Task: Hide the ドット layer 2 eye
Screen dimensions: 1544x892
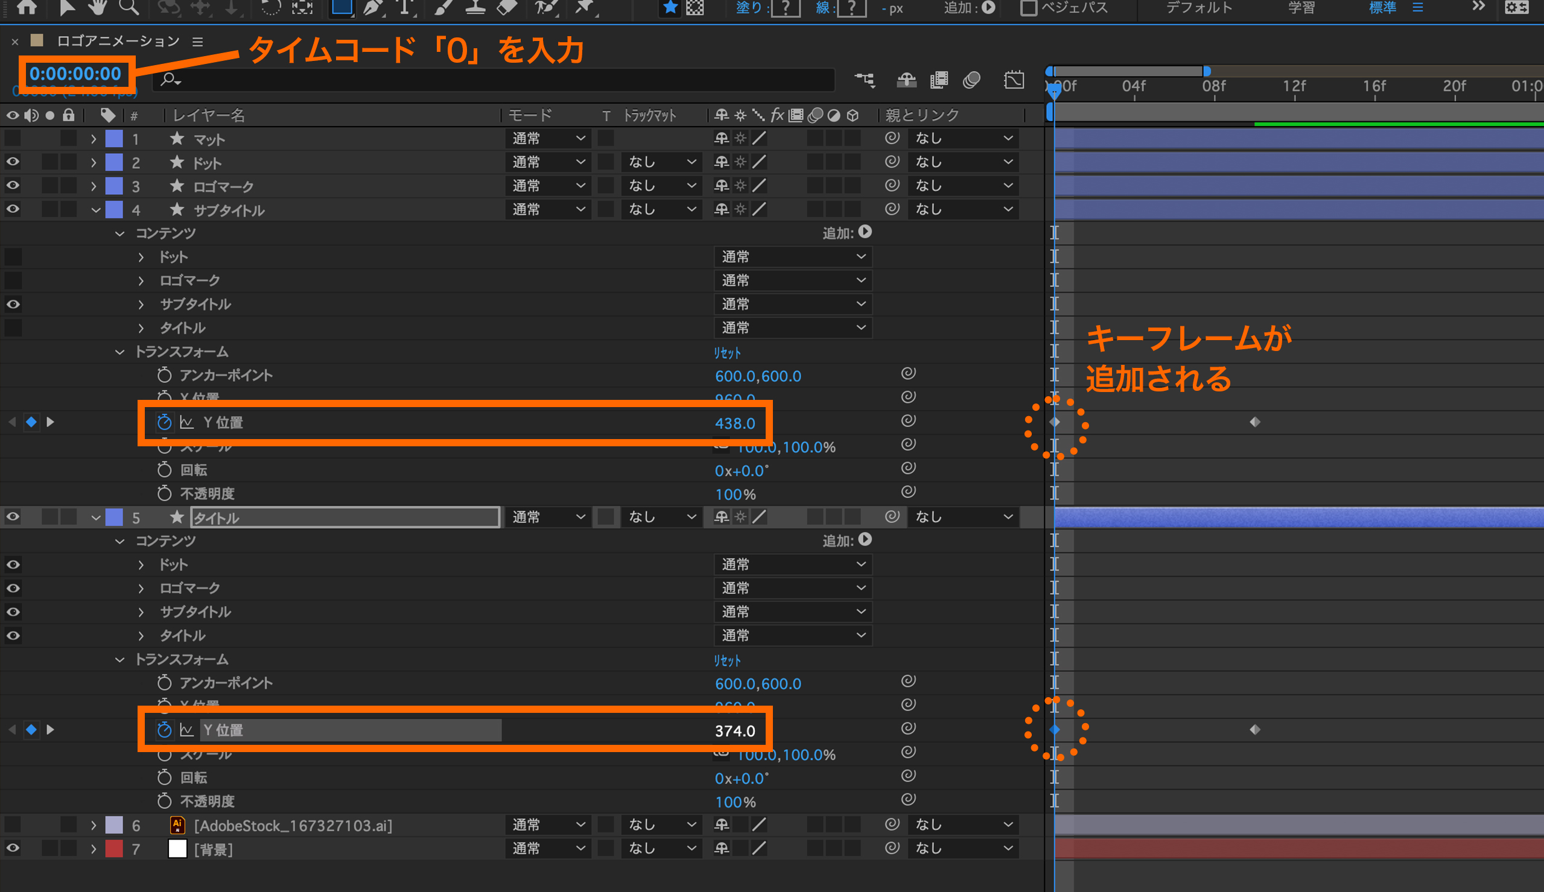Action: point(13,162)
